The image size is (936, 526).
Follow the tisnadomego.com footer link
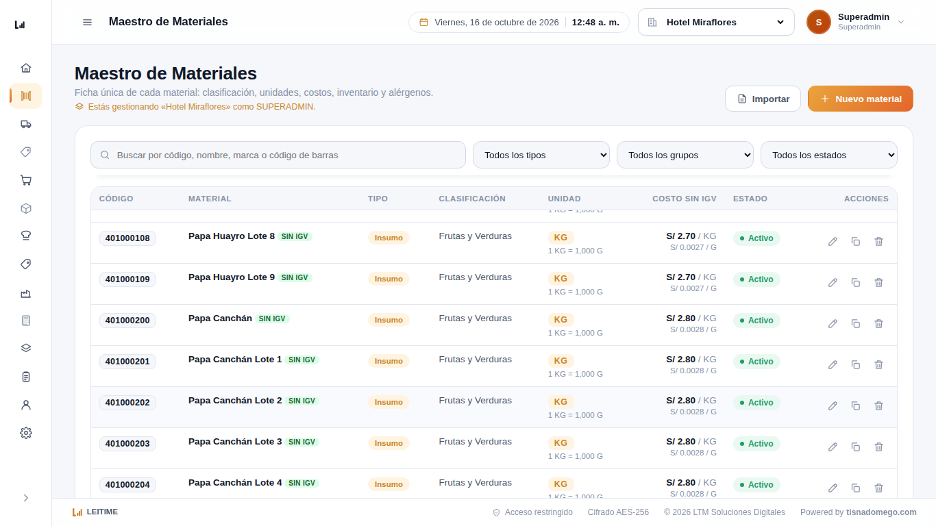pyautogui.click(x=881, y=512)
